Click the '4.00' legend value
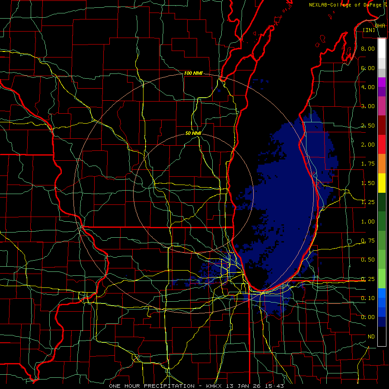Viewport: 389px width, 389px height. tap(368, 87)
